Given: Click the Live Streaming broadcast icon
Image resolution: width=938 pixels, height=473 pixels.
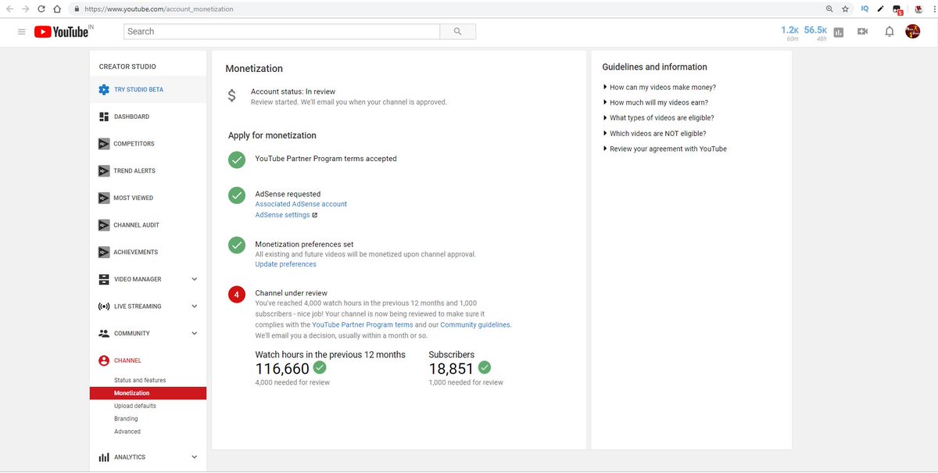Looking at the screenshot, I should 104,306.
